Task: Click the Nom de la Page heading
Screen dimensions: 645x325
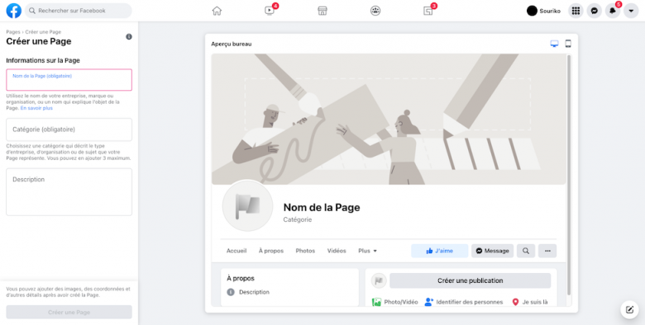Action: [x=322, y=207]
